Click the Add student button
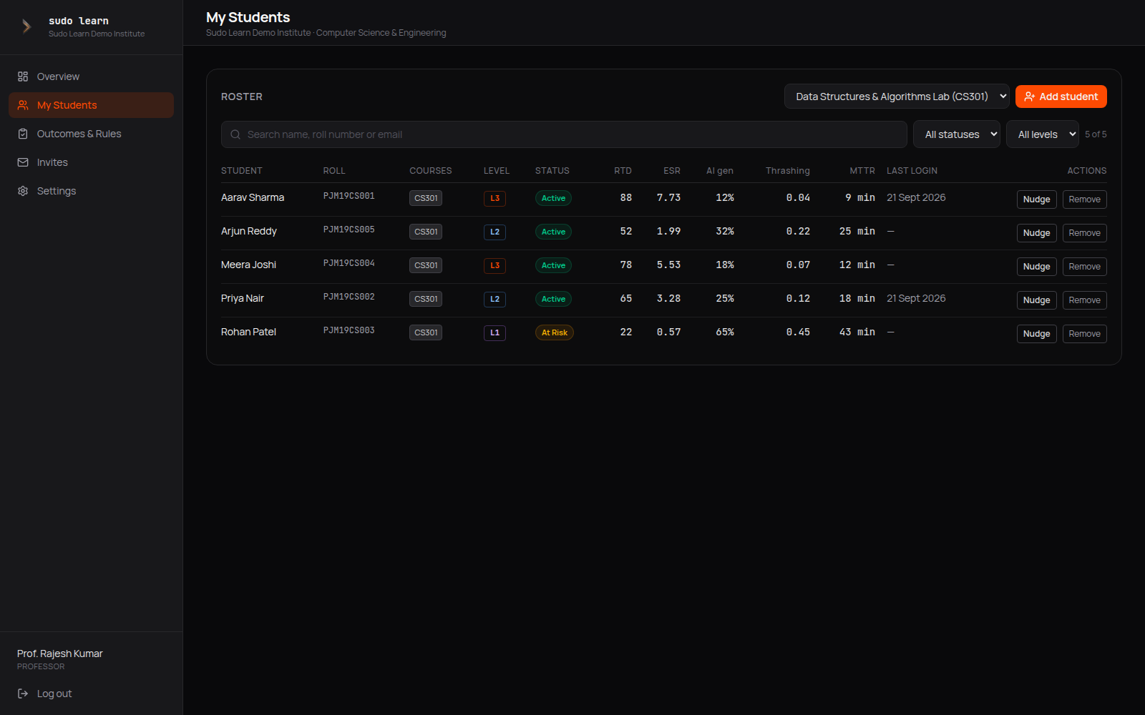Image resolution: width=1145 pixels, height=715 pixels. pyautogui.click(x=1061, y=97)
